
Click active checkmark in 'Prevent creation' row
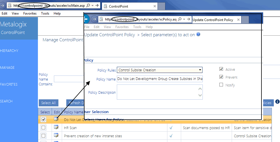pos(171,136)
